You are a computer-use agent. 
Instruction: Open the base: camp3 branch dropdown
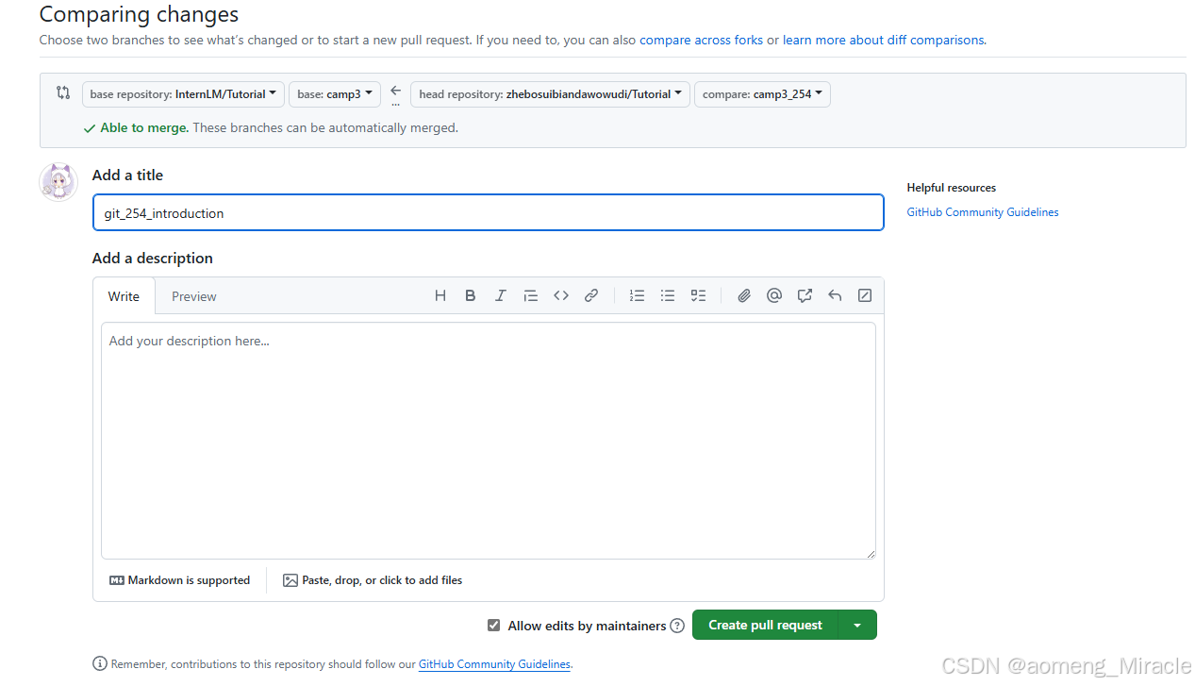click(335, 94)
